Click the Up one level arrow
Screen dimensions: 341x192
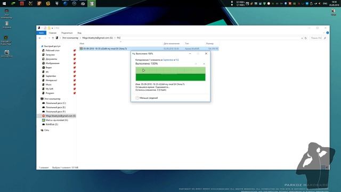click(53, 38)
